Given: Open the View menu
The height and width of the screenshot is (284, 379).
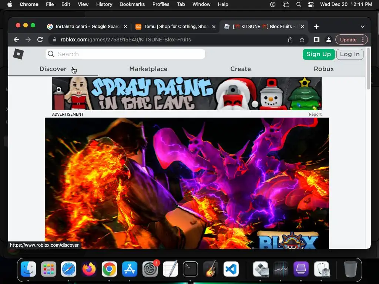Looking at the screenshot, I should (x=83, y=4).
